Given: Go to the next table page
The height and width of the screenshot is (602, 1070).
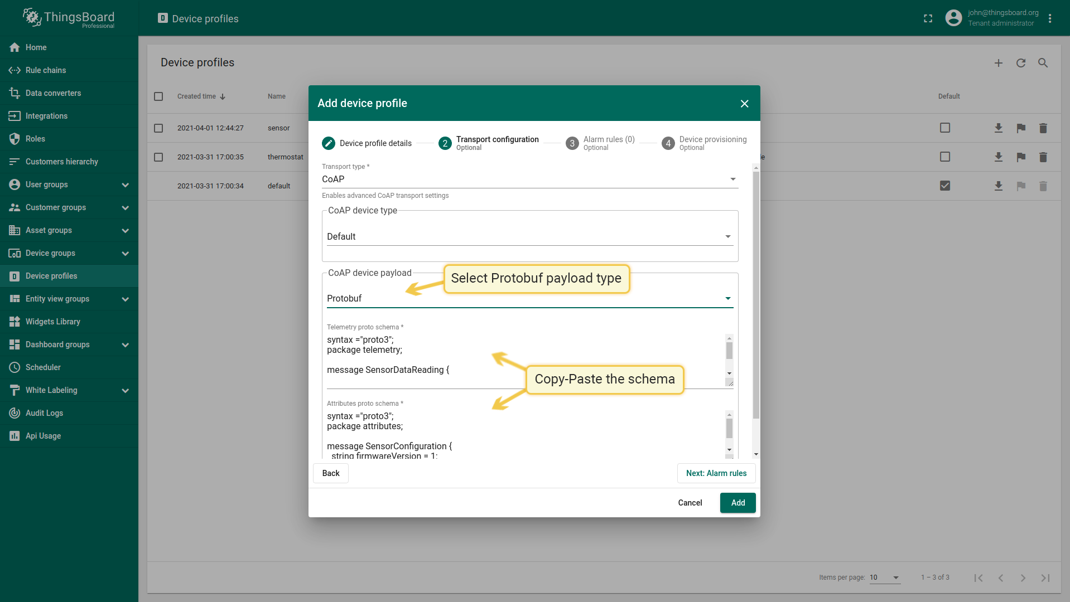Looking at the screenshot, I should click(1023, 578).
